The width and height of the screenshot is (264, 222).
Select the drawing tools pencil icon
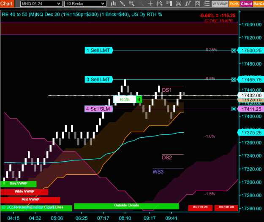pyautogui.click(x=122, y=3)
